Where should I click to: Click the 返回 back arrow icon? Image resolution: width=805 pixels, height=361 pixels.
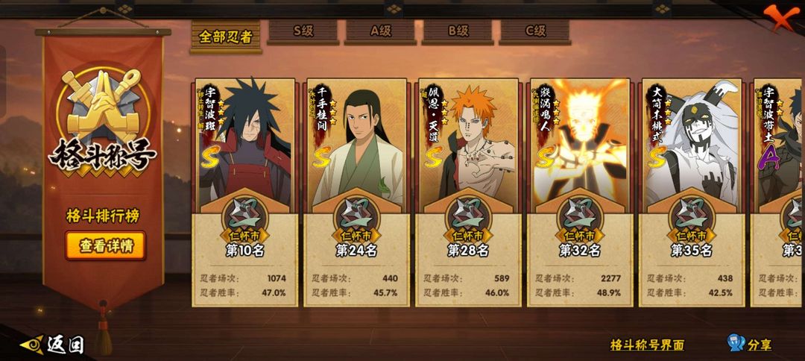tap(32, 345)
